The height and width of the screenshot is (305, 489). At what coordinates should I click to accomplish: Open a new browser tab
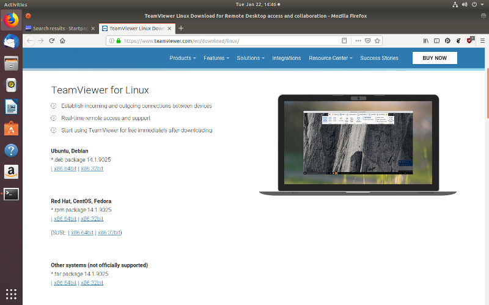point(181,28)
